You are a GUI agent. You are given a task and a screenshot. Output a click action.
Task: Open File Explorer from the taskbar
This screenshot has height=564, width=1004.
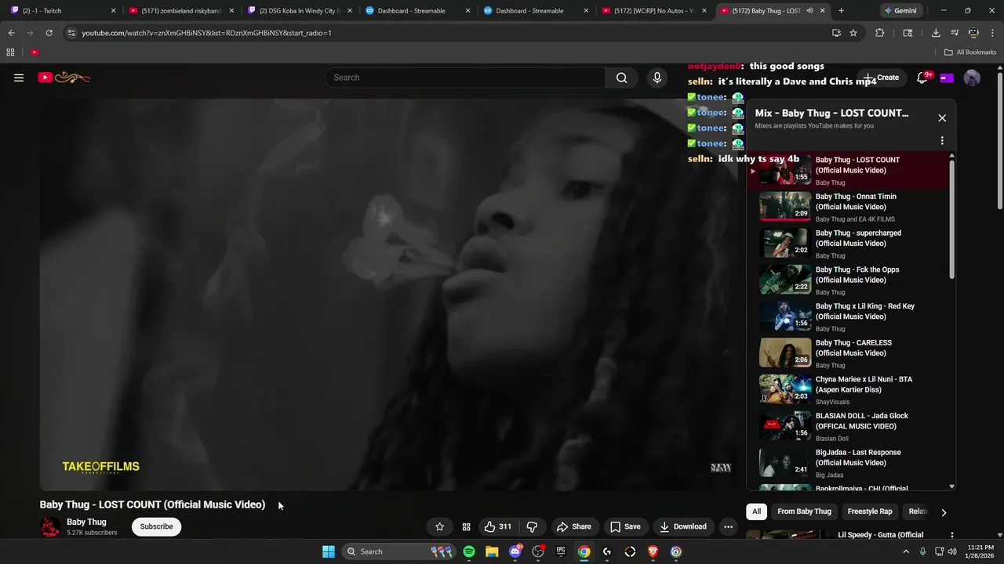(x=492, y=551)
